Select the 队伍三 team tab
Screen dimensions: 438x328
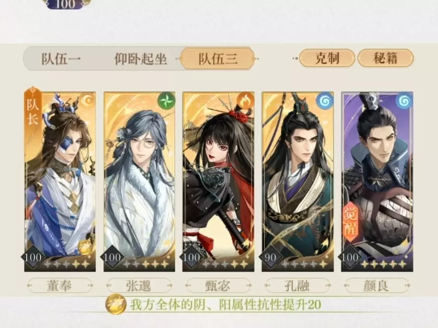coord(218,59)
